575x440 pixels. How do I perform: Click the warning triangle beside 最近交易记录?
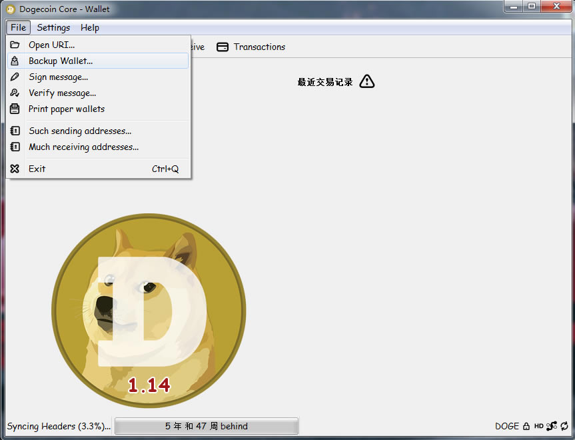coord(366,81)
